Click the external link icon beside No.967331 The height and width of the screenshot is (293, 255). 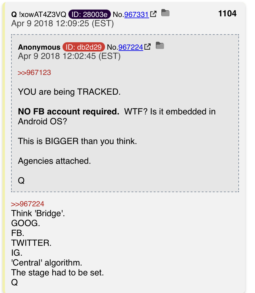pos(153,14)
